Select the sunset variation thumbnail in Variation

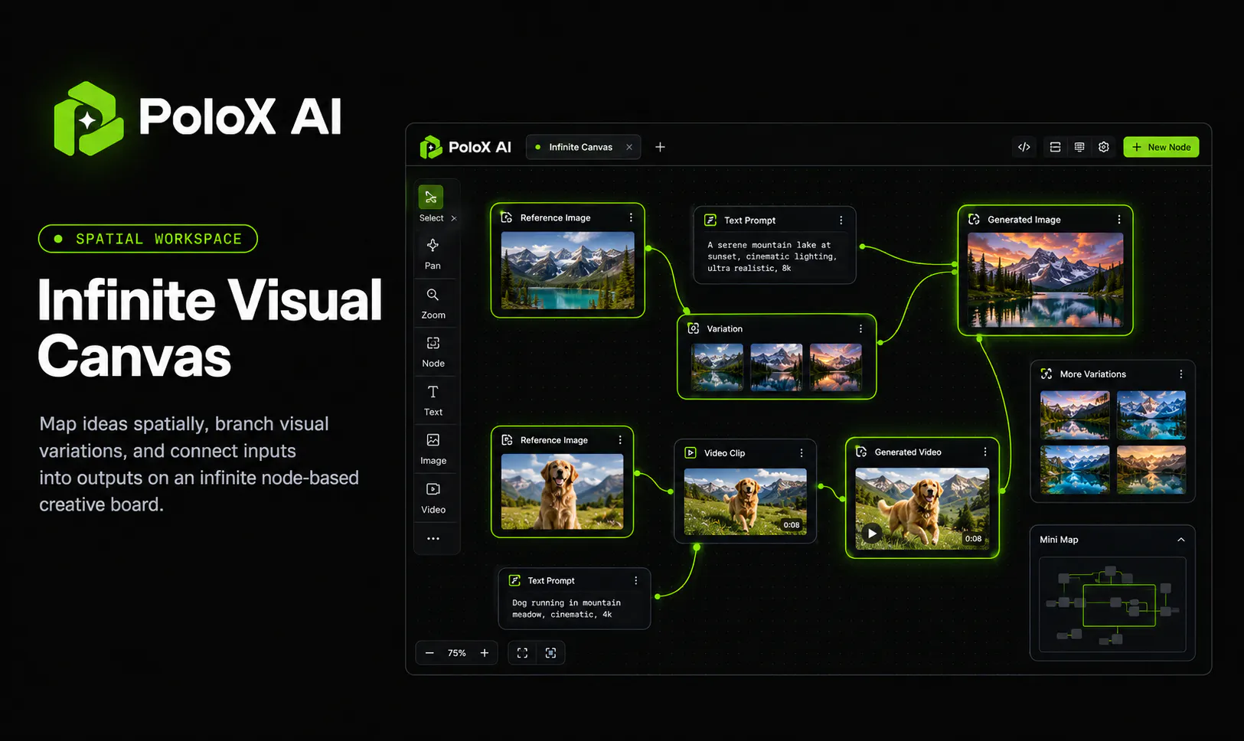pos(836,367)
